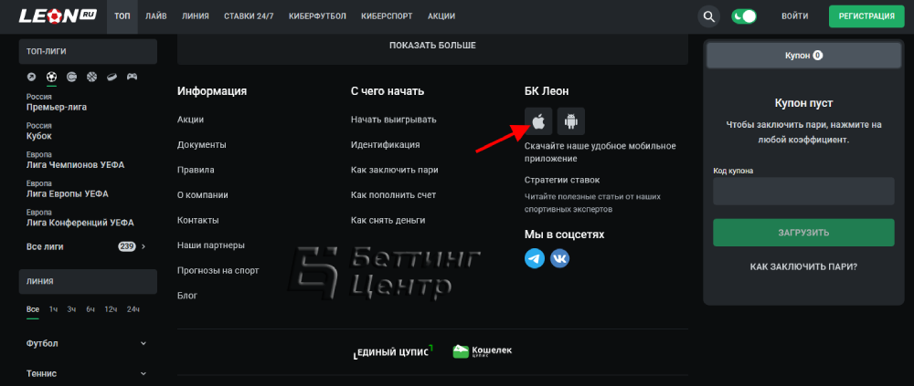The height and width of the screenshot is (386, 914).
Task: Open the LEON.RU logo home link
Action: [58, 16]
